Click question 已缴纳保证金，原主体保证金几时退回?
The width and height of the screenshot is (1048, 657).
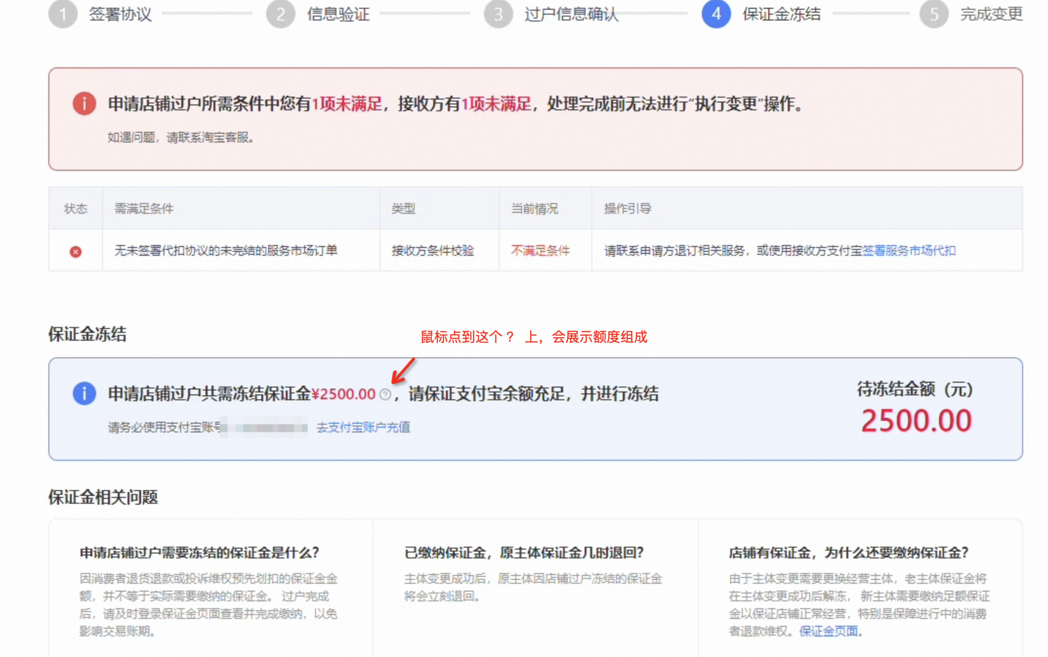click(x=524, y=553)
